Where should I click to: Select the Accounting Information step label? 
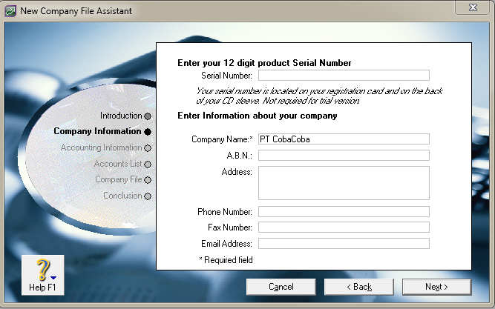tap(102, 147)
